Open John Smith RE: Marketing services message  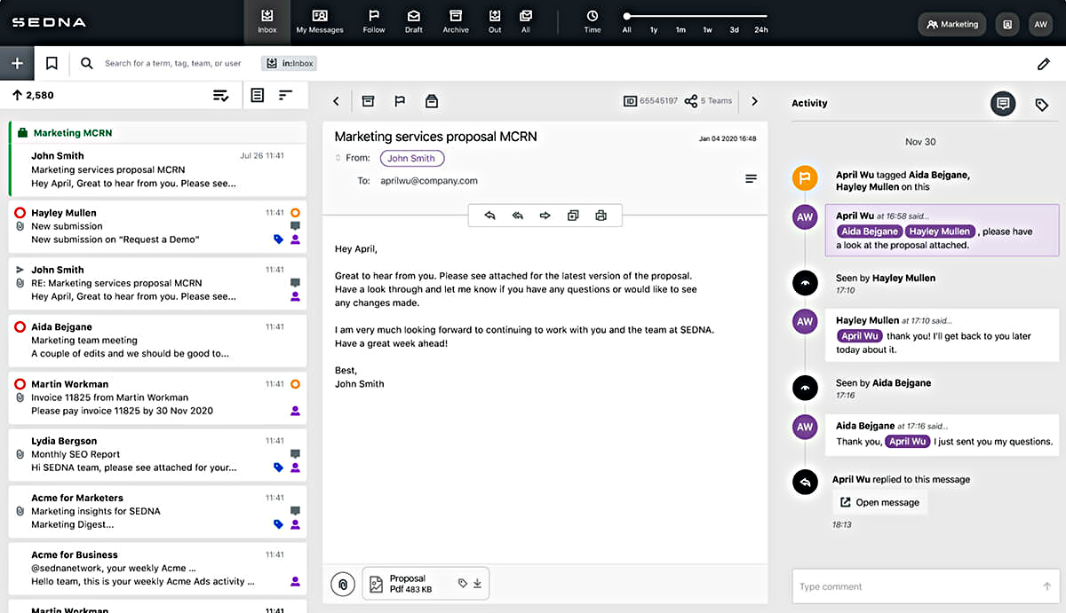pyautogui.click(x=157, y=283)
